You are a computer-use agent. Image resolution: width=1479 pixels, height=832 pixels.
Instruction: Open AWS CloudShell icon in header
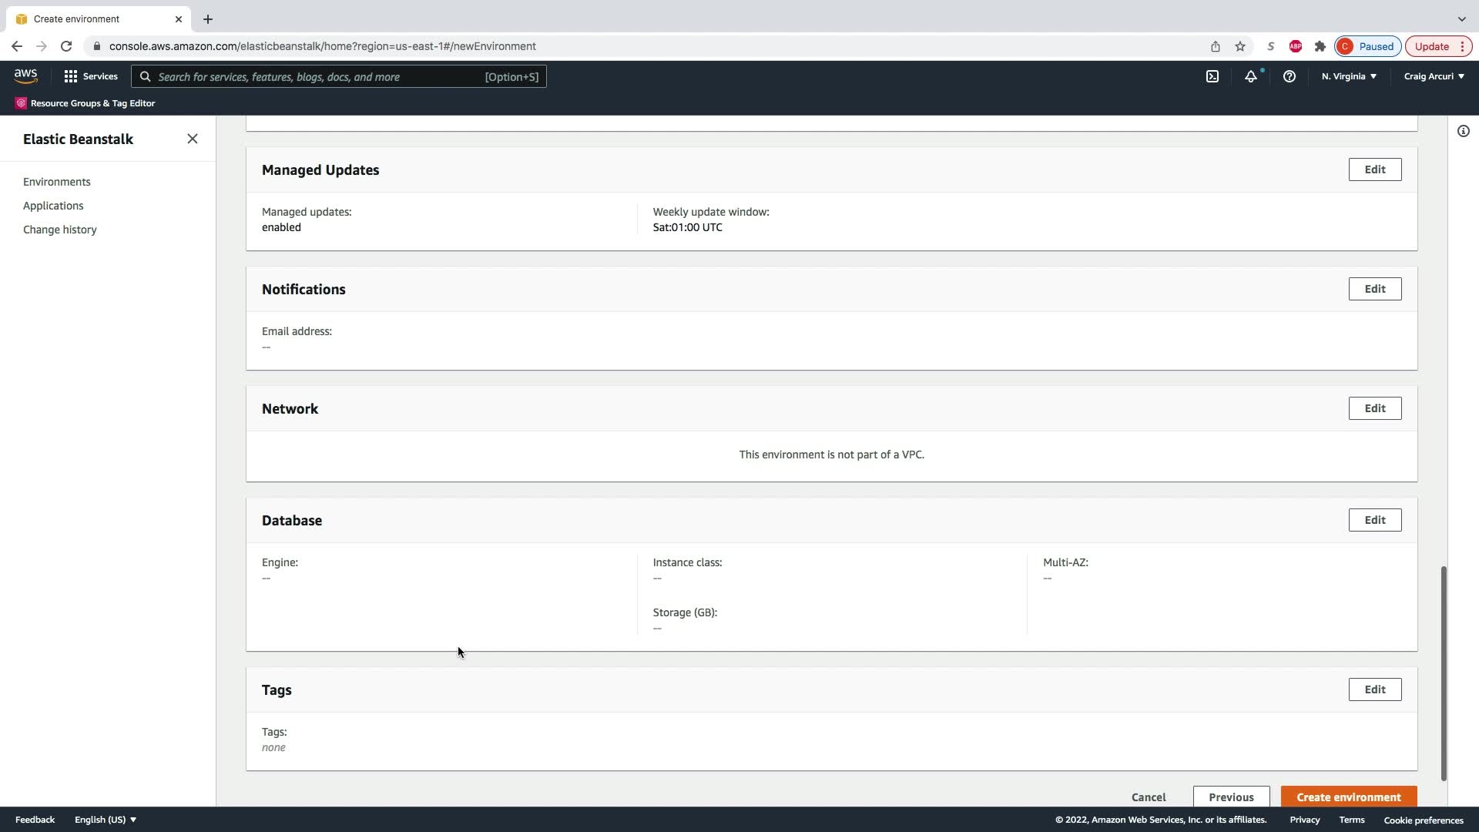1212,76
